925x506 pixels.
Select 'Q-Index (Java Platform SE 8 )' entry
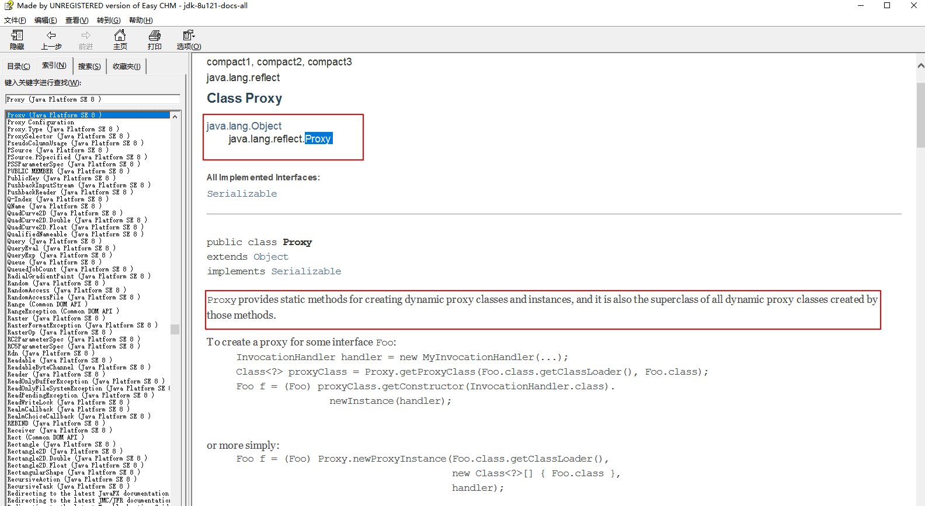57,199
